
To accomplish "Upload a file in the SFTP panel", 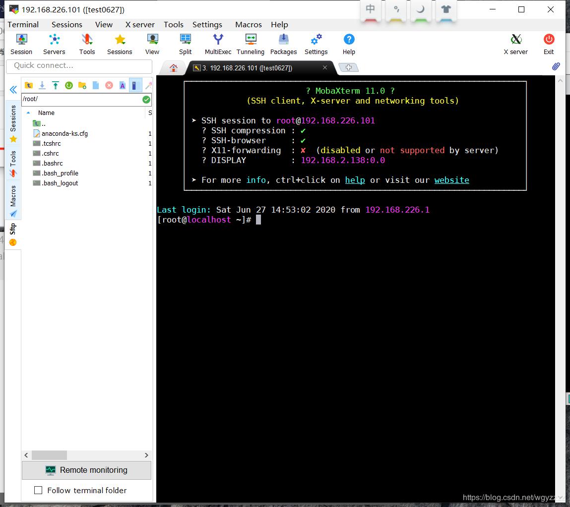I will pyautogui.click(x=56, y=85).
